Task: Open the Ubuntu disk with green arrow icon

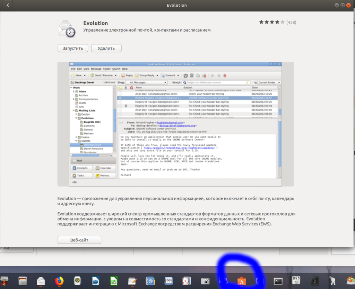Action: (350, 281)
